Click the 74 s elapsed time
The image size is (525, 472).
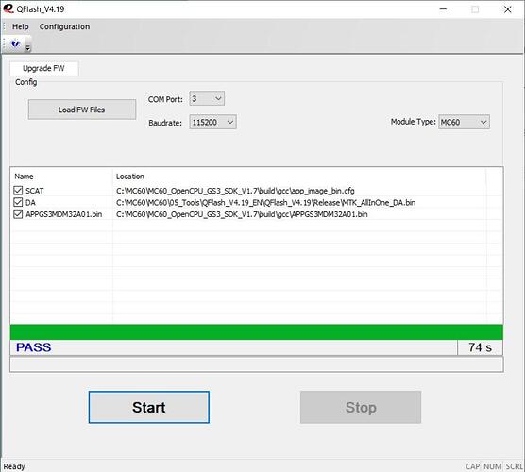[480, 347]
